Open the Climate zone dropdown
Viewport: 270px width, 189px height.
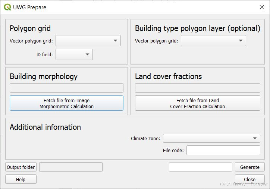[211, 138]
